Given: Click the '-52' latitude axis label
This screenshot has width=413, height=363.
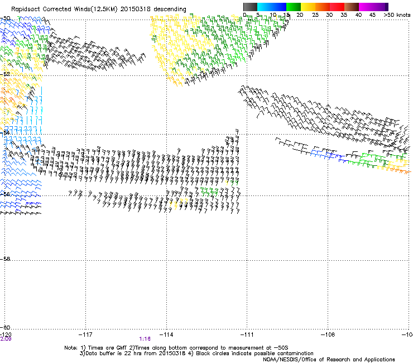Looking at the screenshot, I should (5, 74).
